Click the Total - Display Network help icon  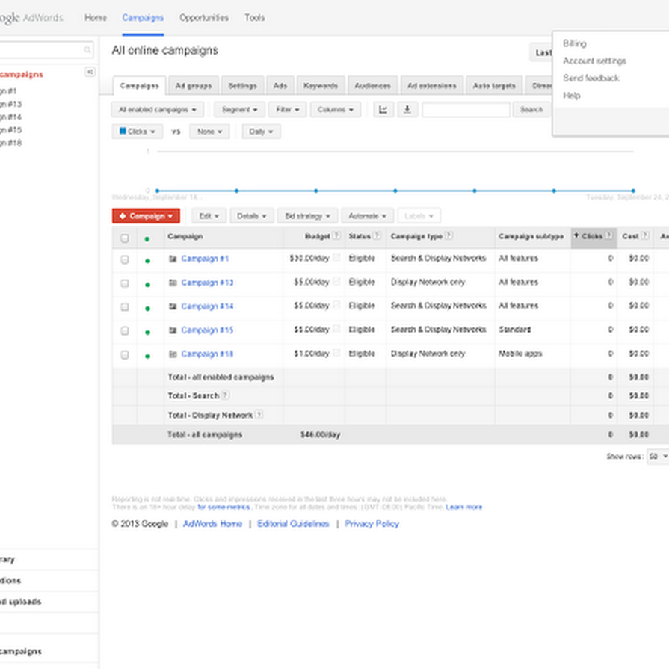click(259, 414)
